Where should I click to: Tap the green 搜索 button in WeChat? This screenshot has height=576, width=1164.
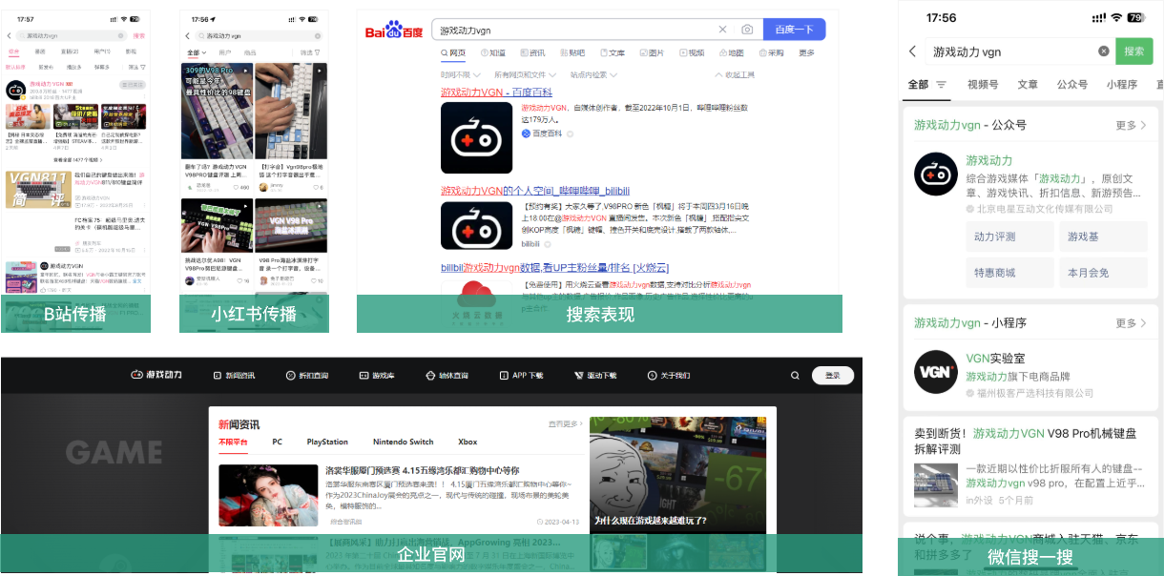click(x=1134, y=51)
